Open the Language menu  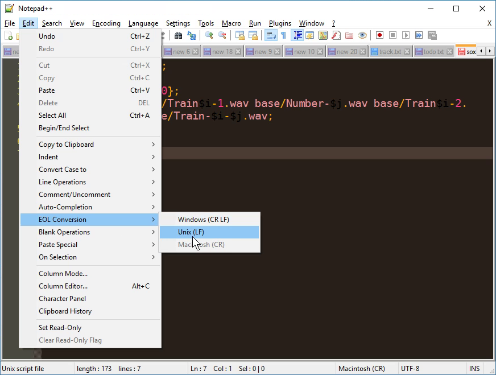click(x=143, y=23)
